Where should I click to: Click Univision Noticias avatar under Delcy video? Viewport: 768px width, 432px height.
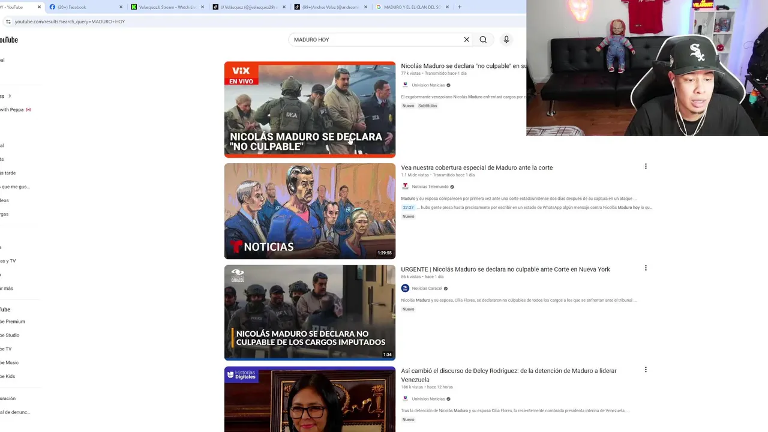pos(405,399)
